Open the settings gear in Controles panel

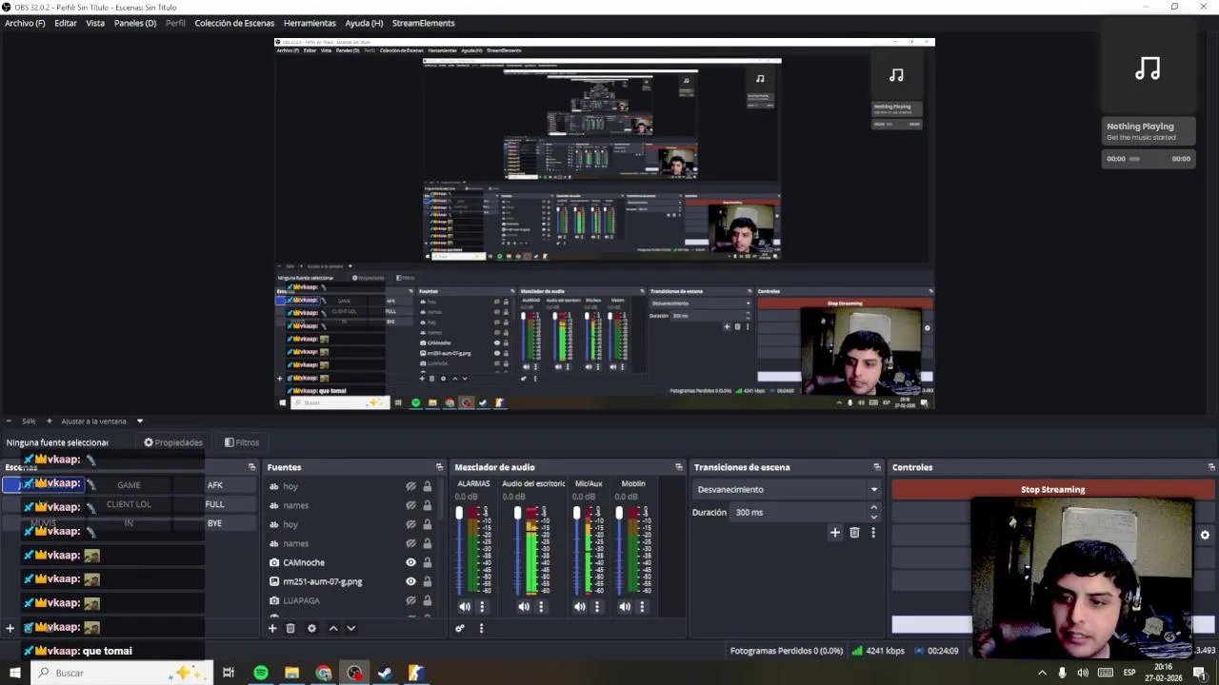click(1205, 535)
